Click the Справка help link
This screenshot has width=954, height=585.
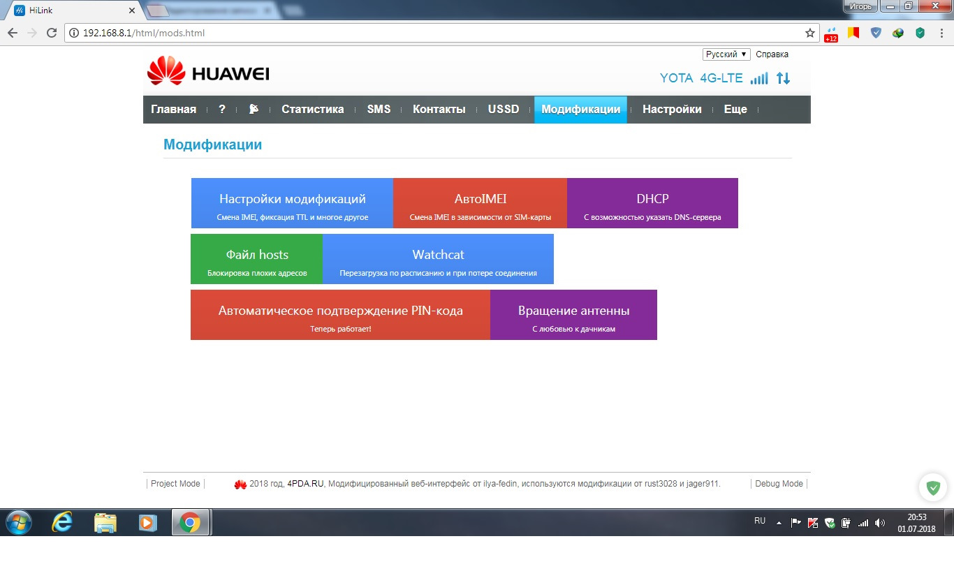click(772, 54)
